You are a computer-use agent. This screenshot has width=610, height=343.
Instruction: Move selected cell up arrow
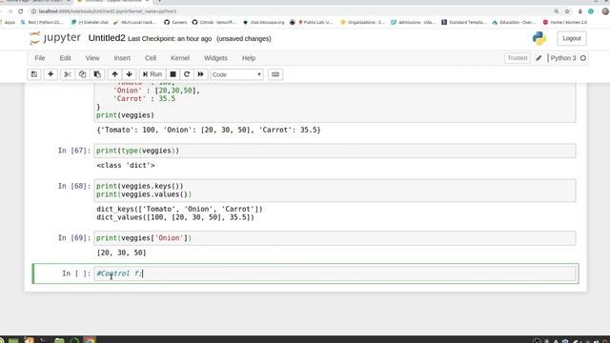point(114,74)
